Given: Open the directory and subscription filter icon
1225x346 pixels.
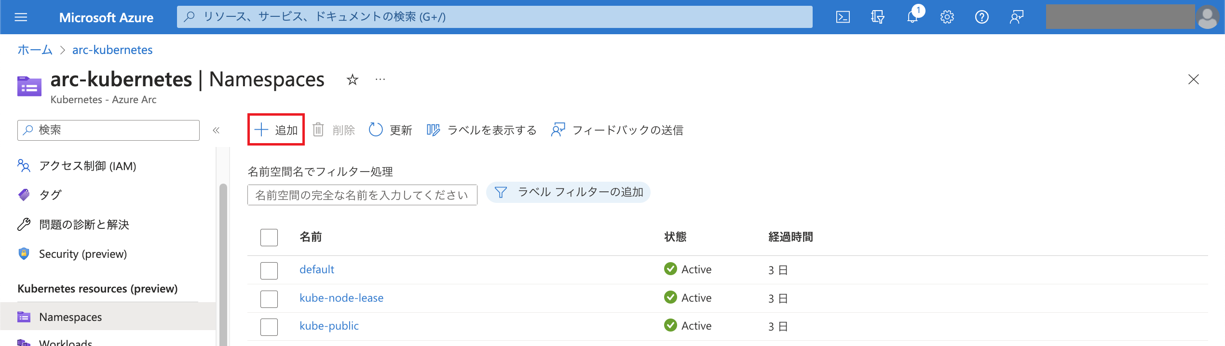Looking at the screenshot, I should tap(877, 17).
